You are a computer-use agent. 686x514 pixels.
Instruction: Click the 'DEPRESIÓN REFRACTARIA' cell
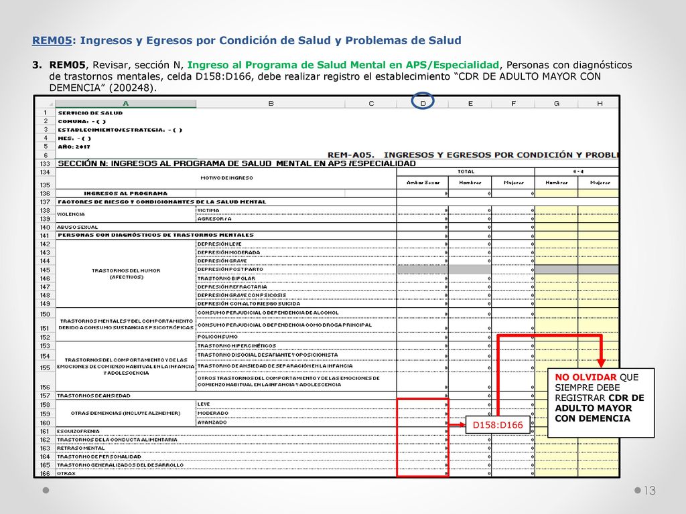(x=296, y=286)
